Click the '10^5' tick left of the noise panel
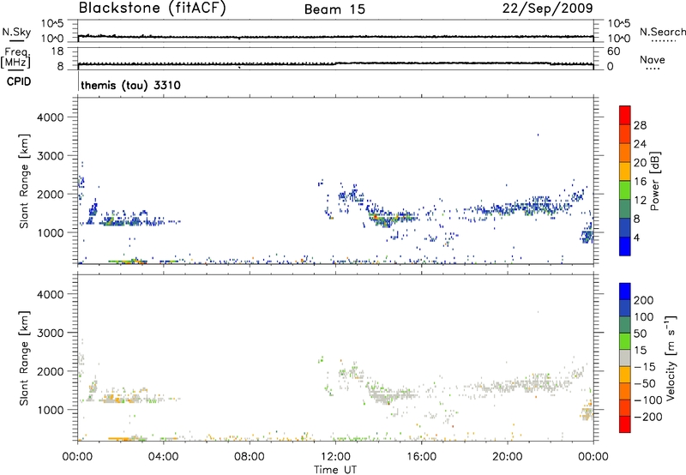 click(x=52, y=23)
